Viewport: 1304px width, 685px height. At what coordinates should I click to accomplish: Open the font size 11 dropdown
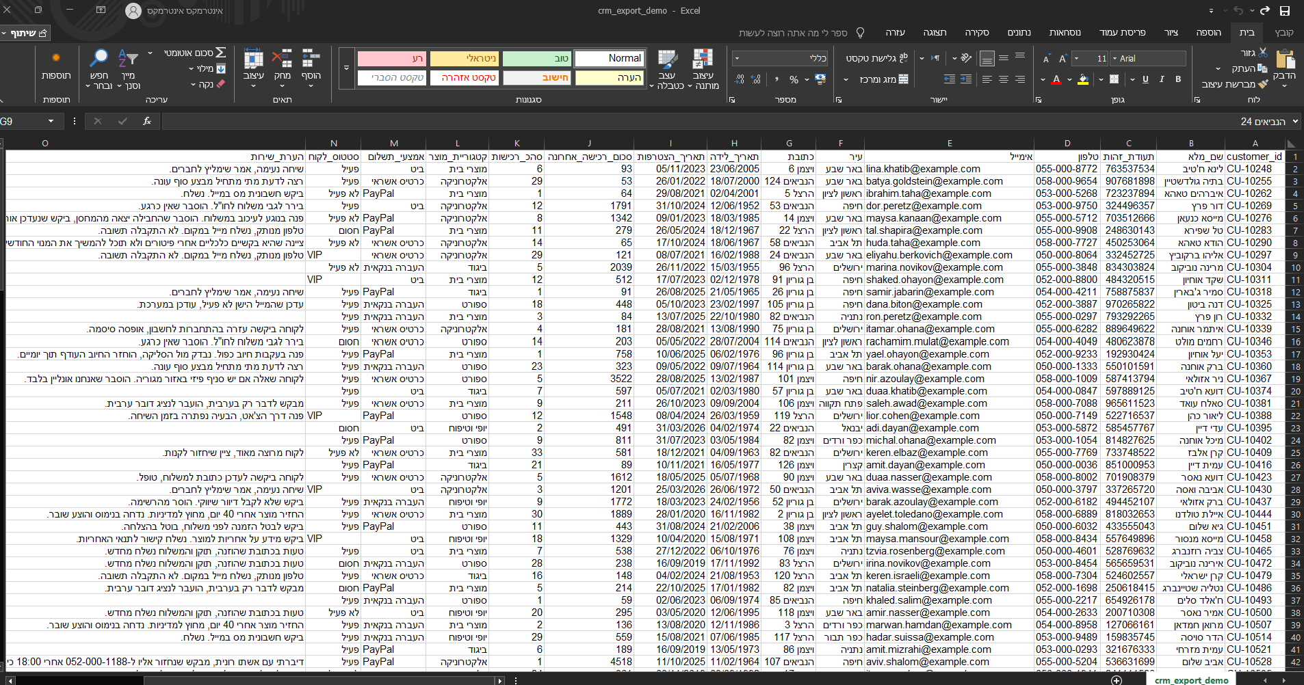pos(1076,59)
